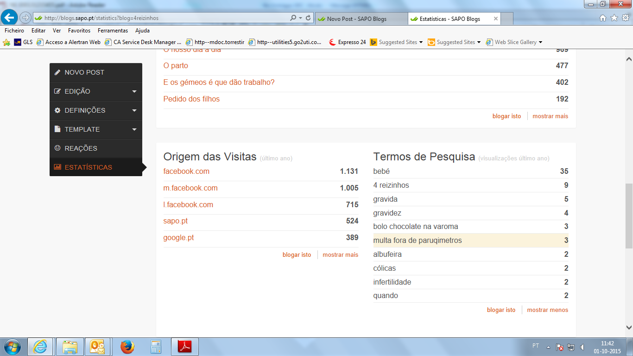The image size is (633, 356).
Task: Open Adobe Reader from the taskbar
Action: pyautogui.click(x=184, y=347)
